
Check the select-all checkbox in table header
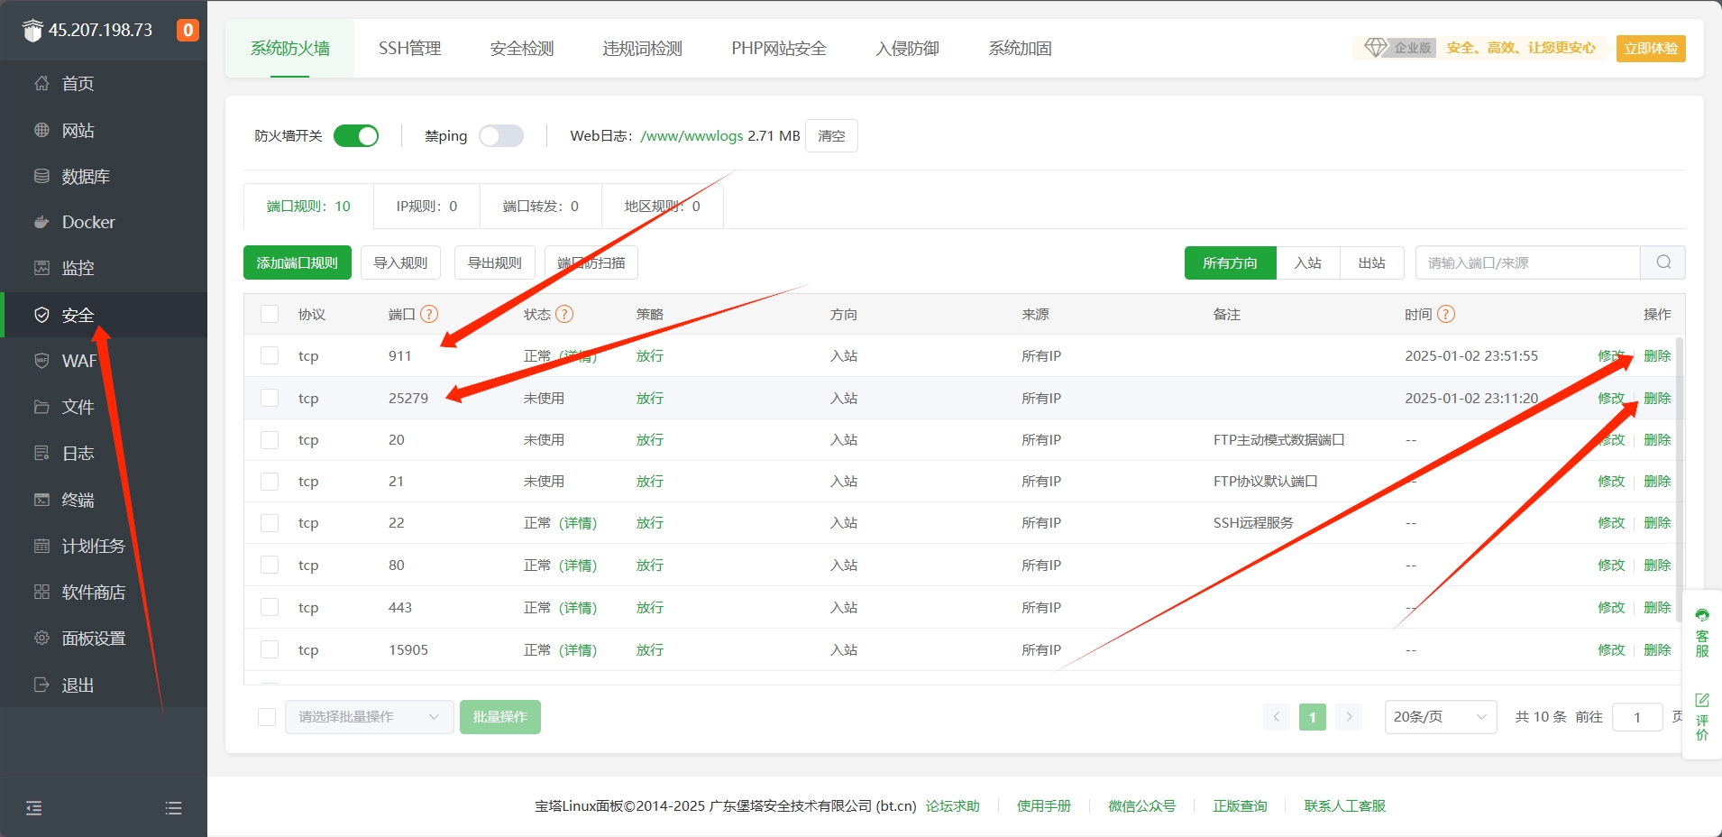(270, 314)
